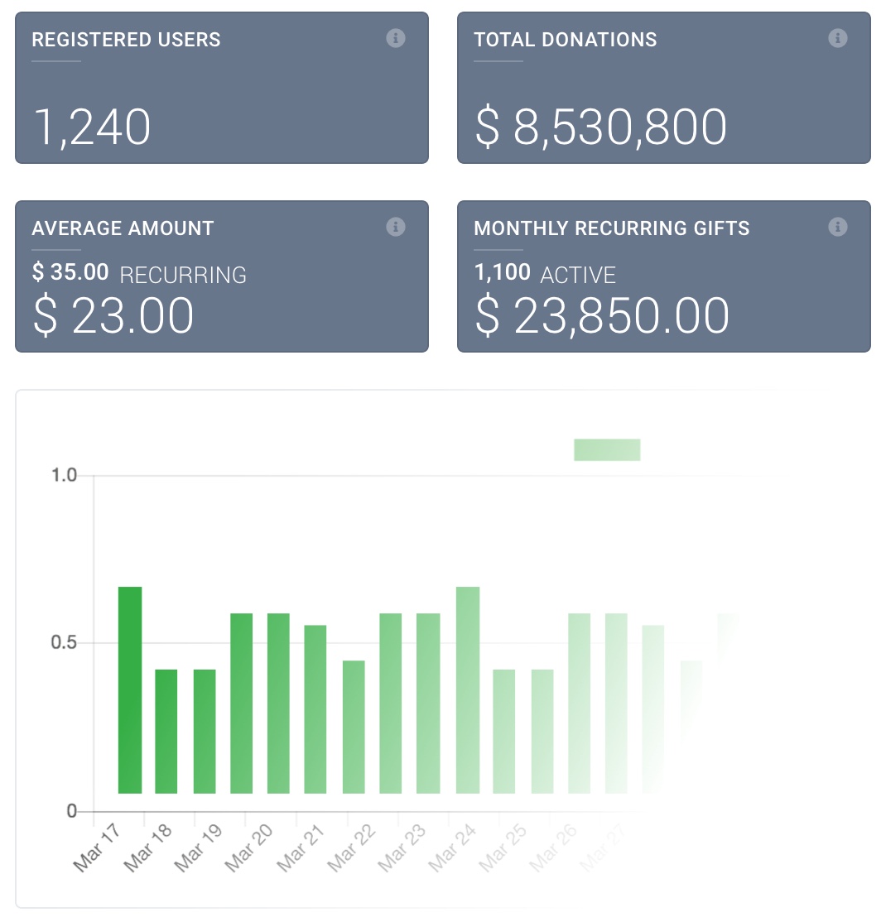The height and width of the screenshot is (922, 886).
Task: Select the Mar 20 chart bar
Action: pyautogui.click(x=242, y=703)
